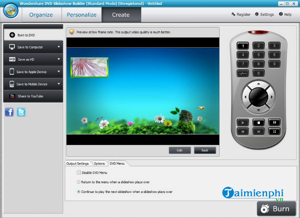Expand Save to Computer dropdown arrow

pos(59,47)
